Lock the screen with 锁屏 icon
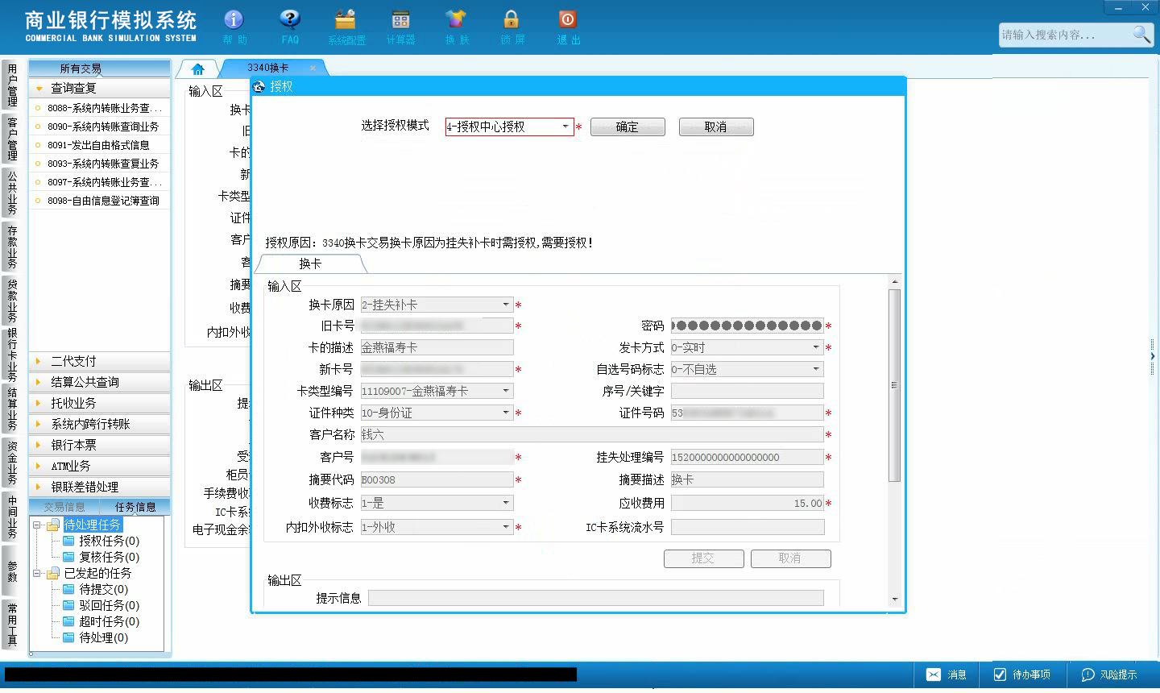The width and height of the screenshot is (1160, 693). click(512, 27)
